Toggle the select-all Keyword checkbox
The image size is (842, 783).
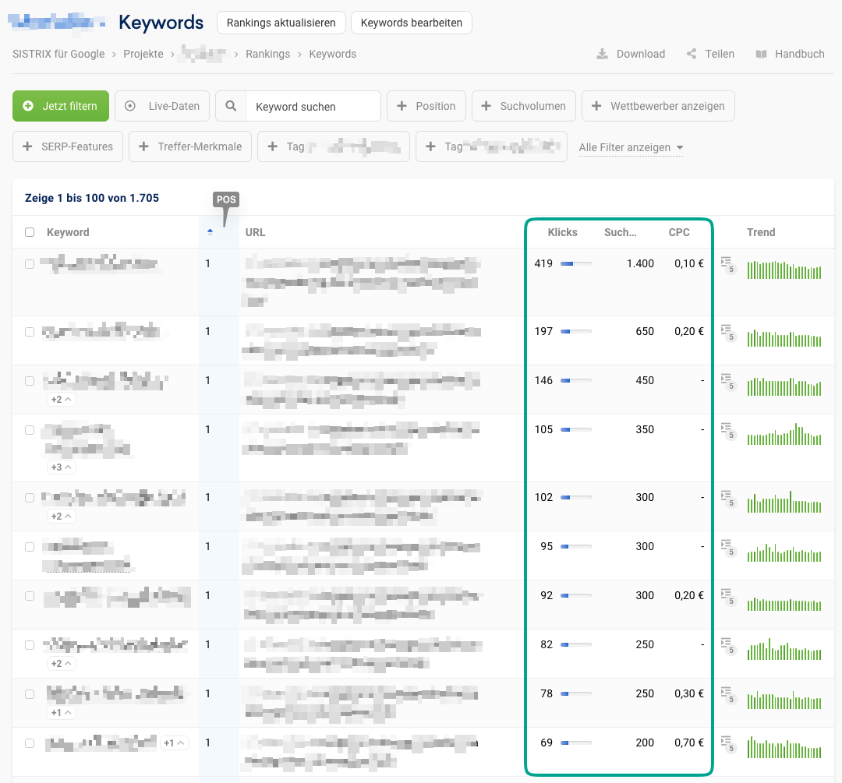click(x=30, y=232)
